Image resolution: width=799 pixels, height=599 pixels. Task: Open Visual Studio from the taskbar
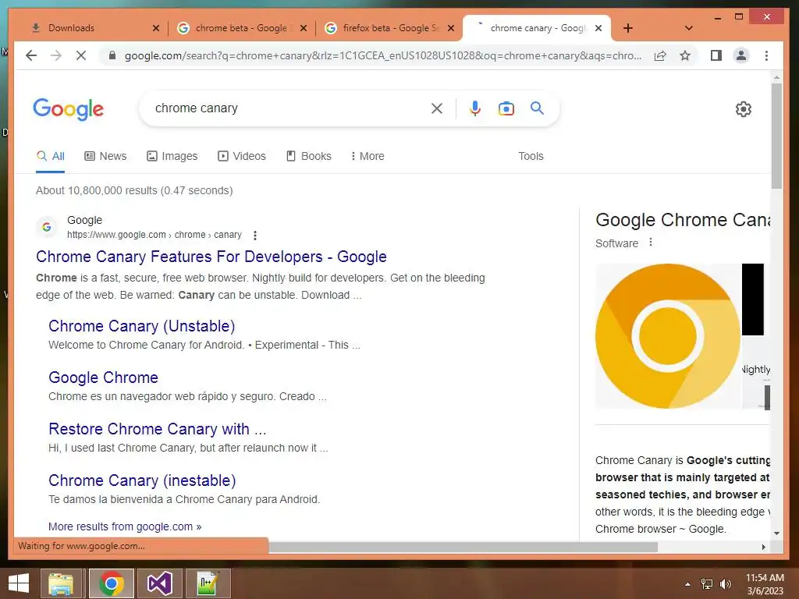(159, 583)
